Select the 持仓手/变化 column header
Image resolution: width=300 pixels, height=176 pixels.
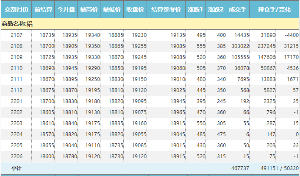[x=274, y=9]
